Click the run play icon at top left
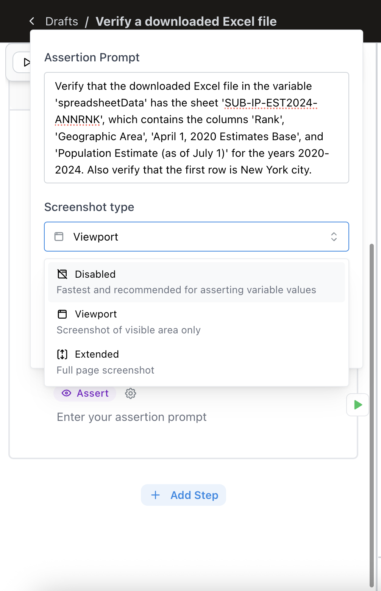The width and height of the screenshot is (381, 591). [27, 62]
